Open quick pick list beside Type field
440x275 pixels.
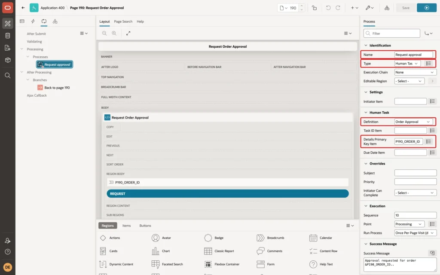428,64
